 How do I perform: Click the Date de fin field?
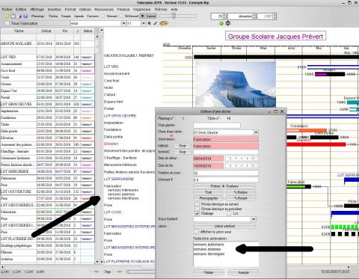pyautogui.click(x=208, y=165)
